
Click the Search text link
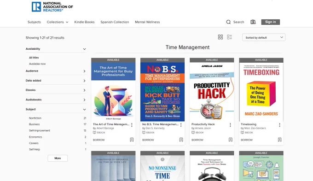point(238,22)
